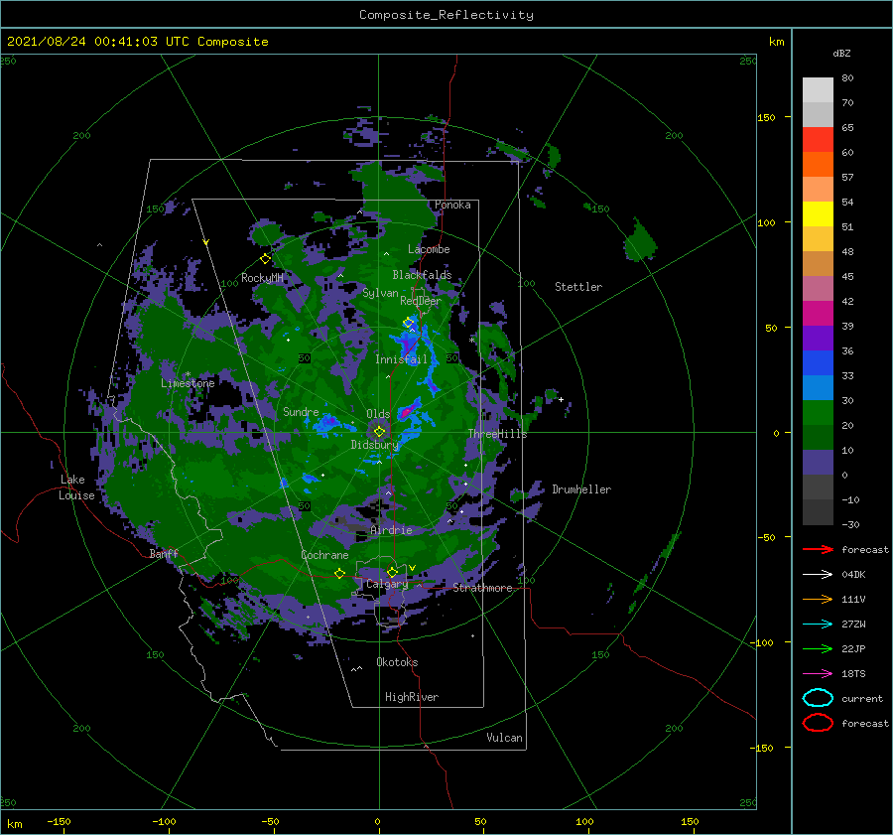The width and height of the screenshot is (893, 835).
Task: Click the Strathmore label
Action: tap(482, 588)
